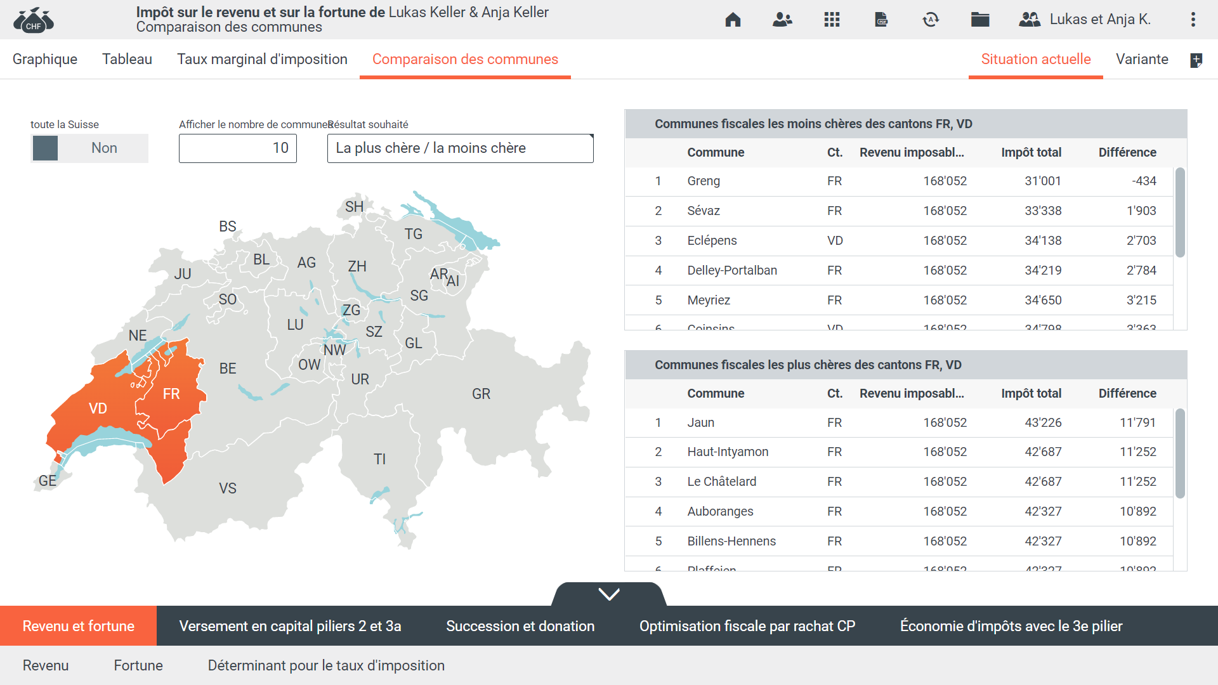Open the clients people icon
This screenshot has height=685, width=1218.
[782, 20]
